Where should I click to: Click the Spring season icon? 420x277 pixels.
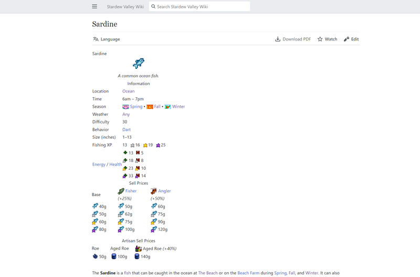(125, 107)
